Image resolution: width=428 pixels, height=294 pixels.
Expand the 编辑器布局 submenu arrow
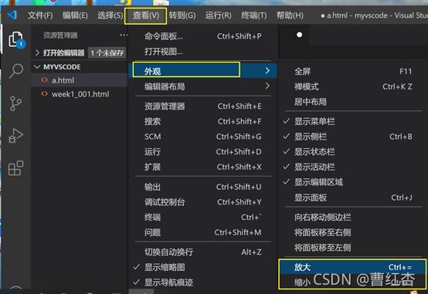coord(267,86)
